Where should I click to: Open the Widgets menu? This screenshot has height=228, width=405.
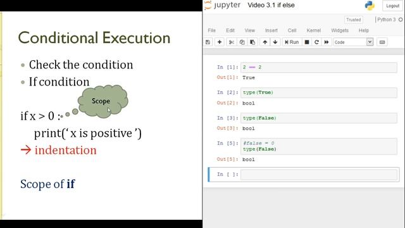[x=340, y=30]
